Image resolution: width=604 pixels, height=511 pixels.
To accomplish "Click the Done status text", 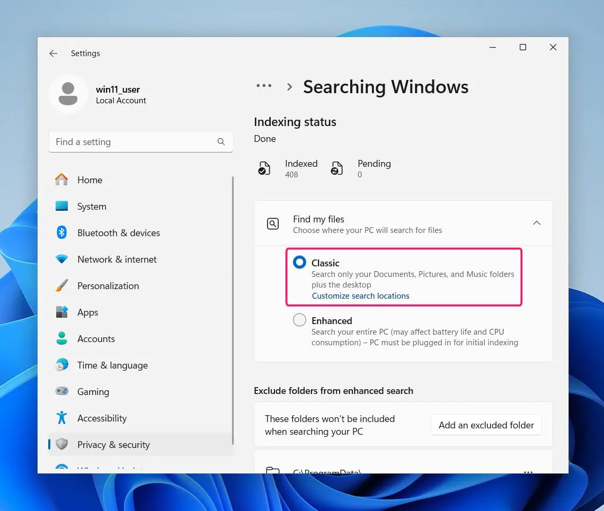I will [264, 139].
